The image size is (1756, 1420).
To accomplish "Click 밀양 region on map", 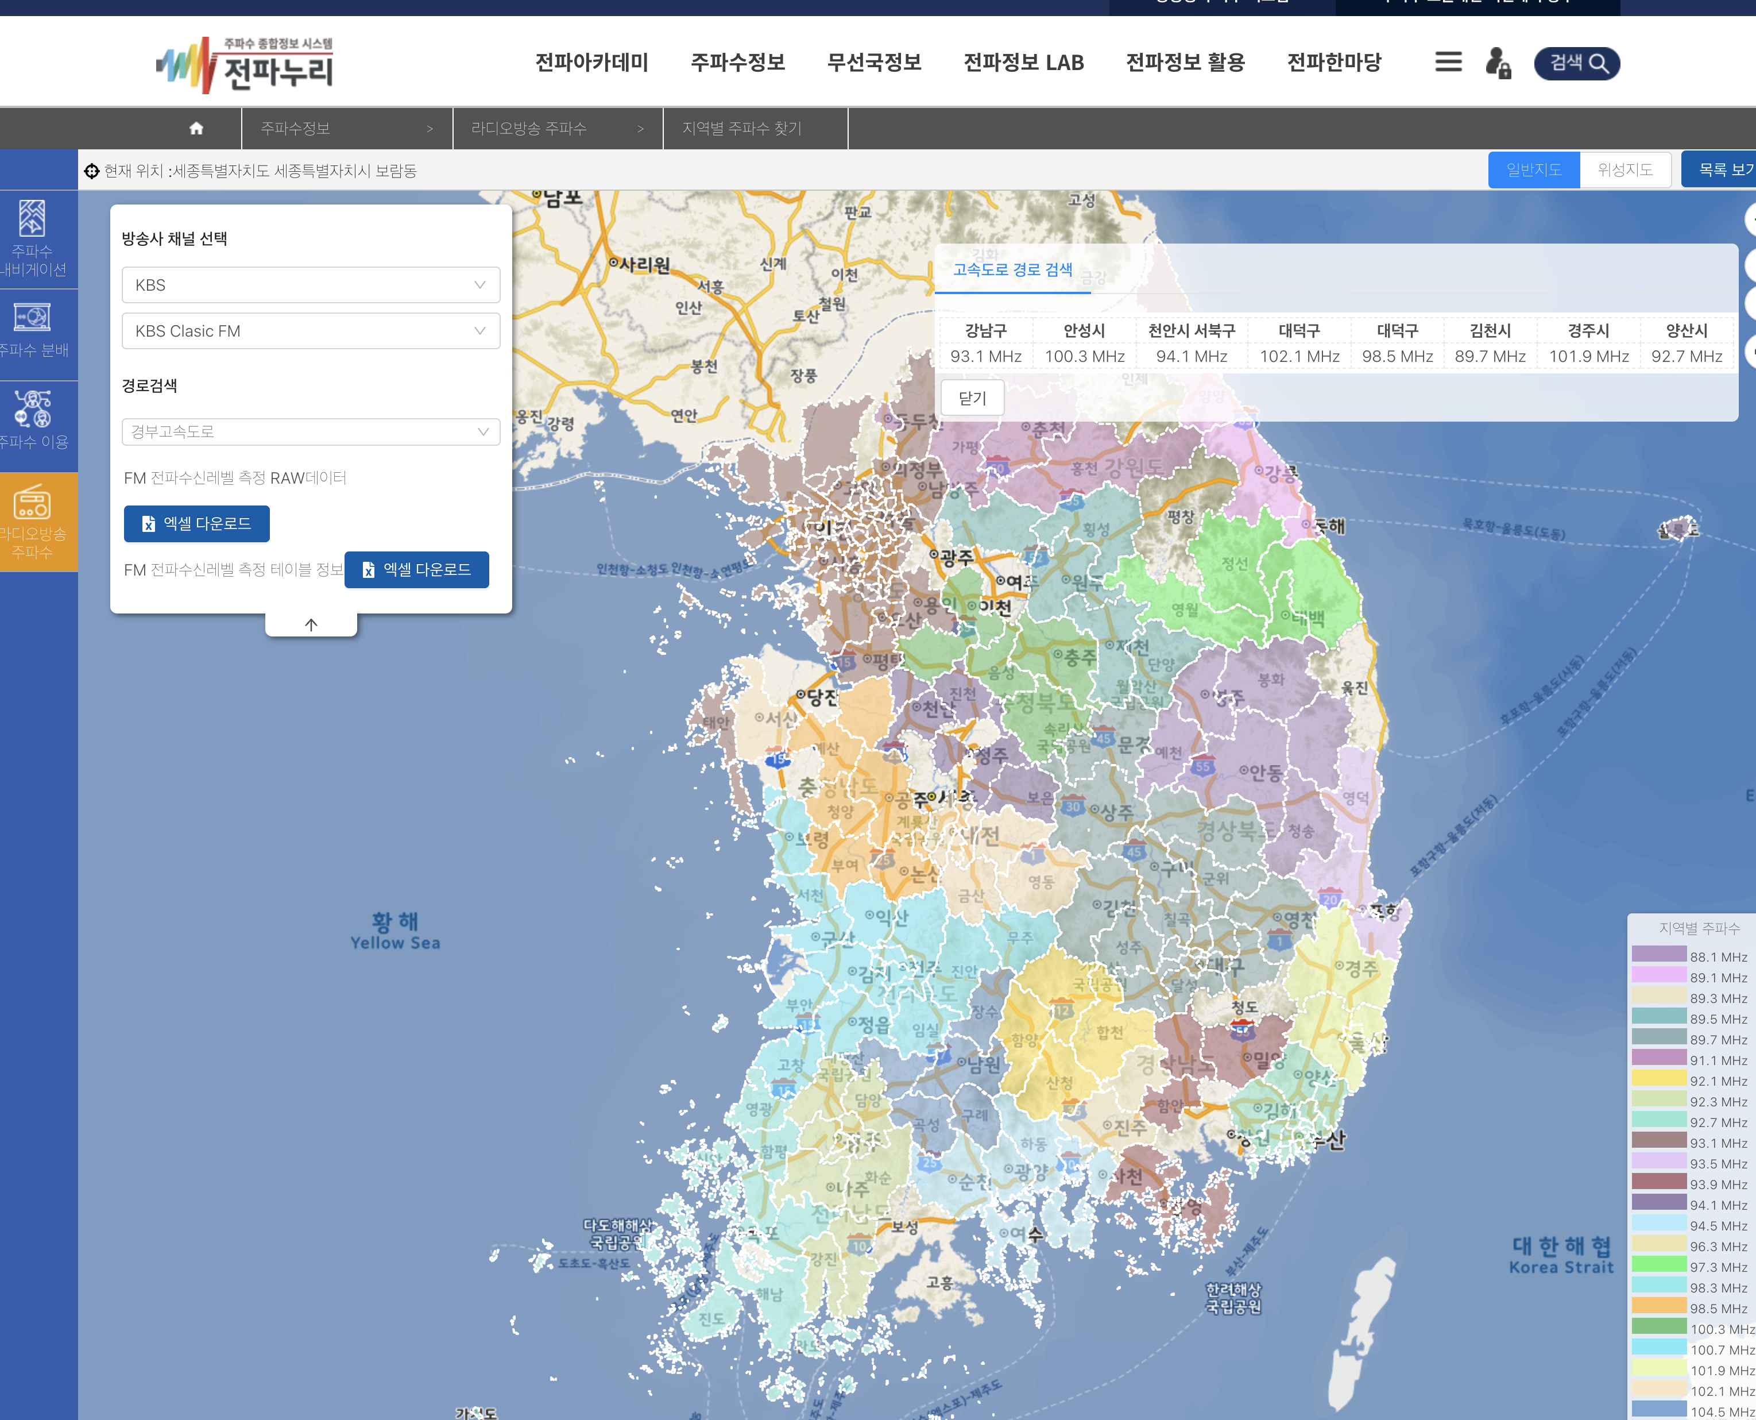I will pos(1263,1060).
